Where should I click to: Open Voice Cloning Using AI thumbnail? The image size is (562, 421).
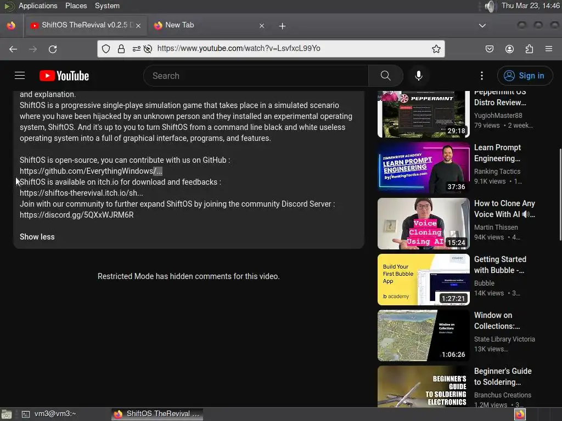tap(423, 224)
